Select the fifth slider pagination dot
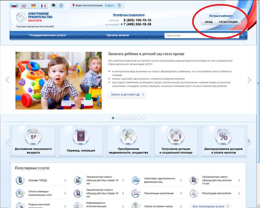 click(x=130, y=118)
